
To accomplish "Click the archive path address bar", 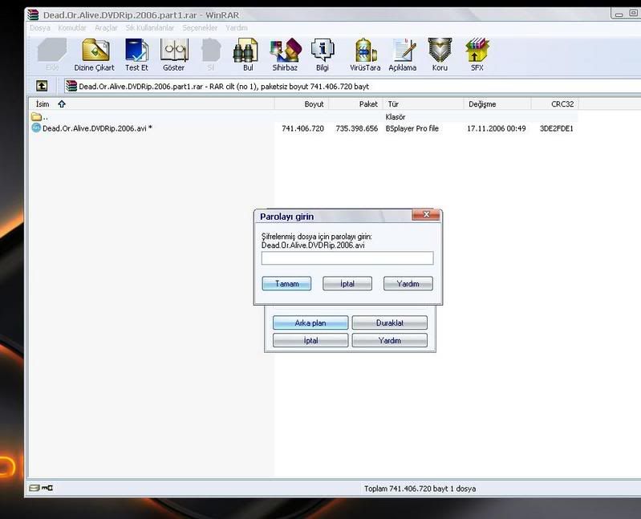I will coord(352,86).
